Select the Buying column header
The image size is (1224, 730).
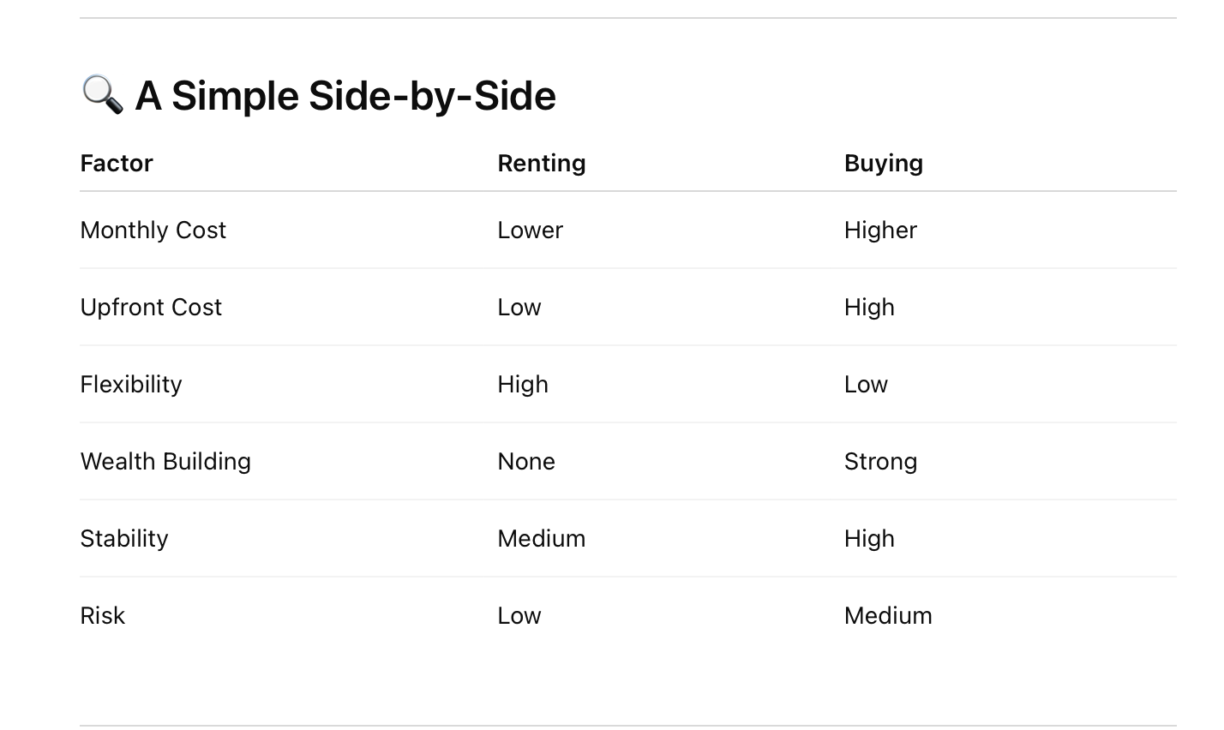884,164
